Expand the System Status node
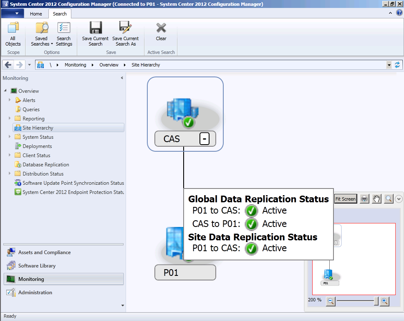Image resolution: width=404 pixels, height=321 pixels. click(x=10, y=137)
